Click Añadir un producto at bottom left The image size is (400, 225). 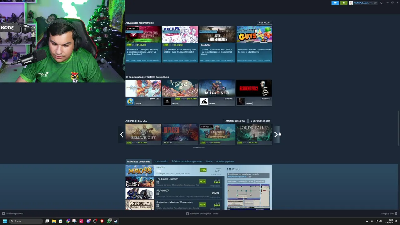click(13, 214)
